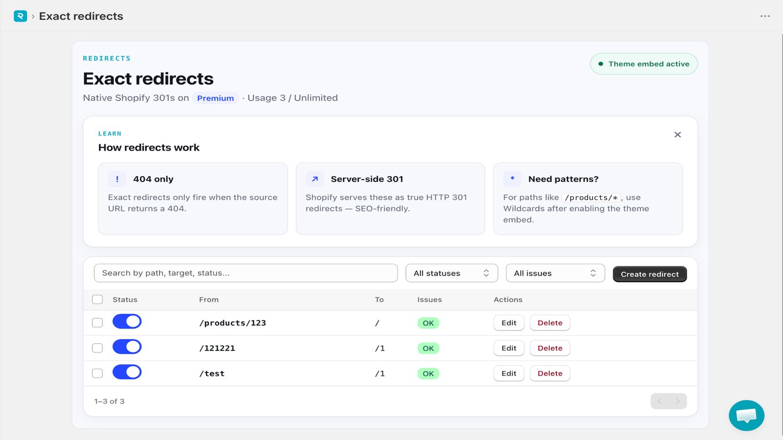The height and width of the screenshot is (440, 783).
Task: Focus the search by path input field
Action: coord(246,273)
